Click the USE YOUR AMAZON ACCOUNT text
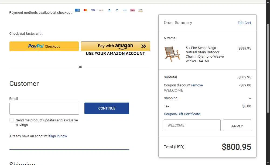This screenshot has height=165, width=270. tap(115, 54)
